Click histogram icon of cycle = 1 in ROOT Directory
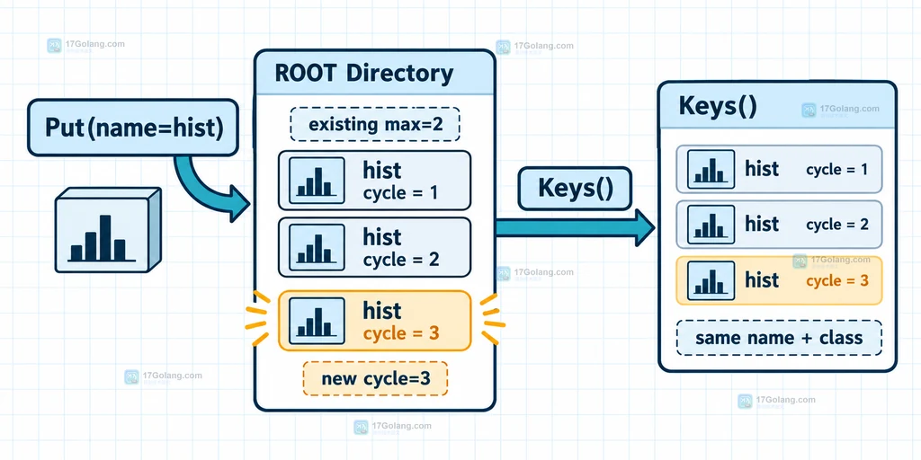Screen dimensions: 921x460 click(317, 180)
